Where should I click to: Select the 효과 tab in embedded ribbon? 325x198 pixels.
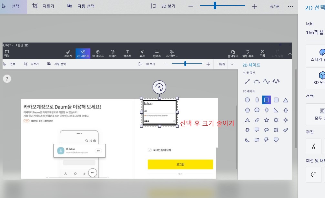(x=142, y=54)
